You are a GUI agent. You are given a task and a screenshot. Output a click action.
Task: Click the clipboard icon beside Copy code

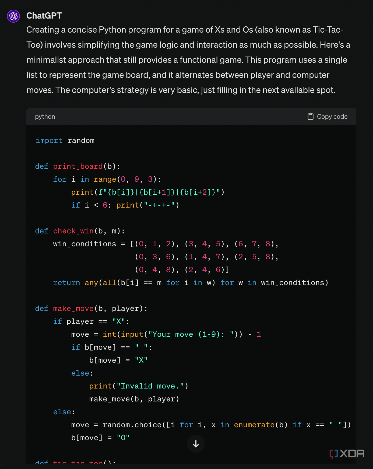pyautogui.click(x=311, y=117)
